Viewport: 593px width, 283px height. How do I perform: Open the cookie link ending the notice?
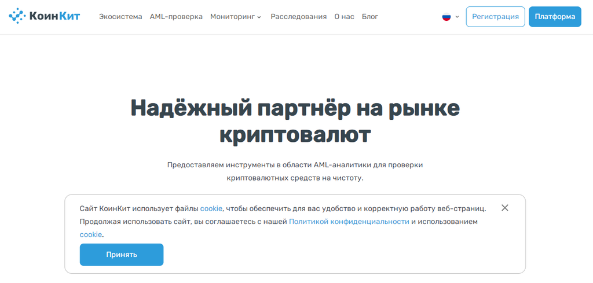click(x=91, y=234)
